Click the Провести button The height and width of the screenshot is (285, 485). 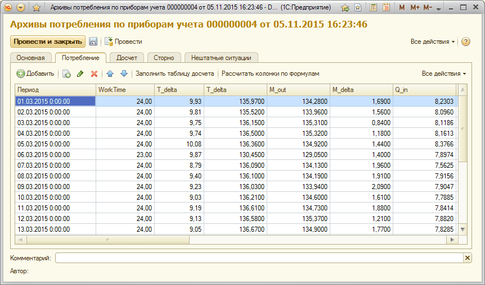coord(123,42)
